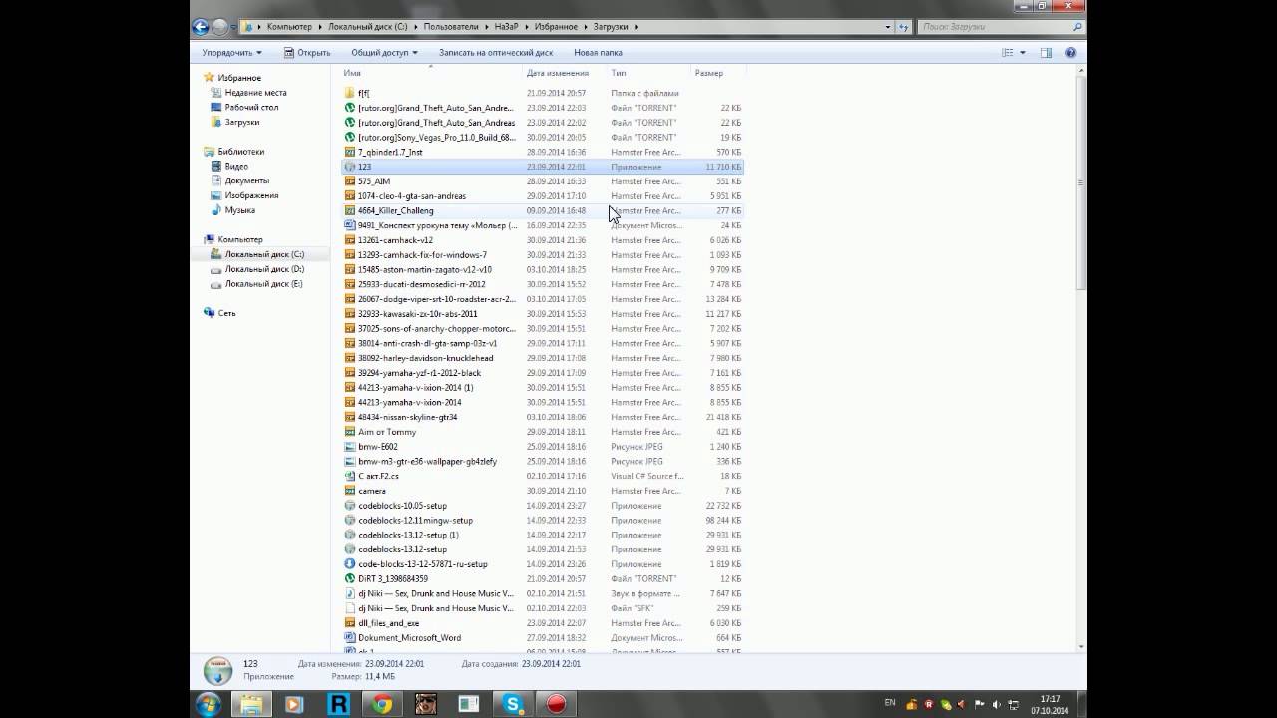This screenshot has width=1277, height=718.
Task: Select Локальный диск (E:) in sidebar
Action: pos(264,284)
